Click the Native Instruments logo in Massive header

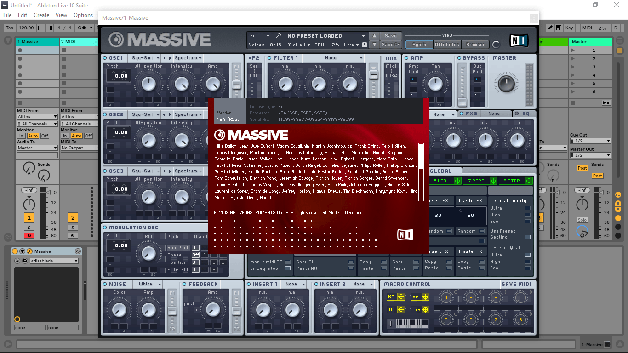tap(519, 40)
